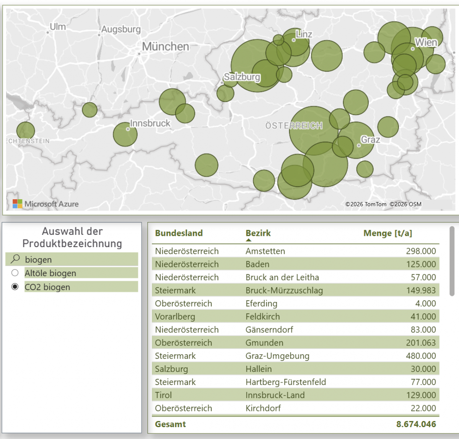
Task: Click the Augsburg city label on map
Action: click(x=121, y=29)
